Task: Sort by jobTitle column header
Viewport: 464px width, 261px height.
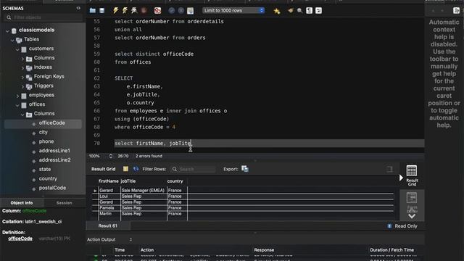Action: click(128, 181)
